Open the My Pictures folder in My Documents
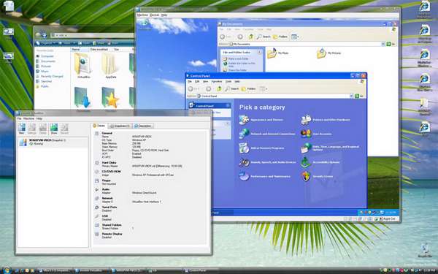Image resolution: width=438 pixels, height=274 pixels. pyautogui.click(x=328, y=53)
